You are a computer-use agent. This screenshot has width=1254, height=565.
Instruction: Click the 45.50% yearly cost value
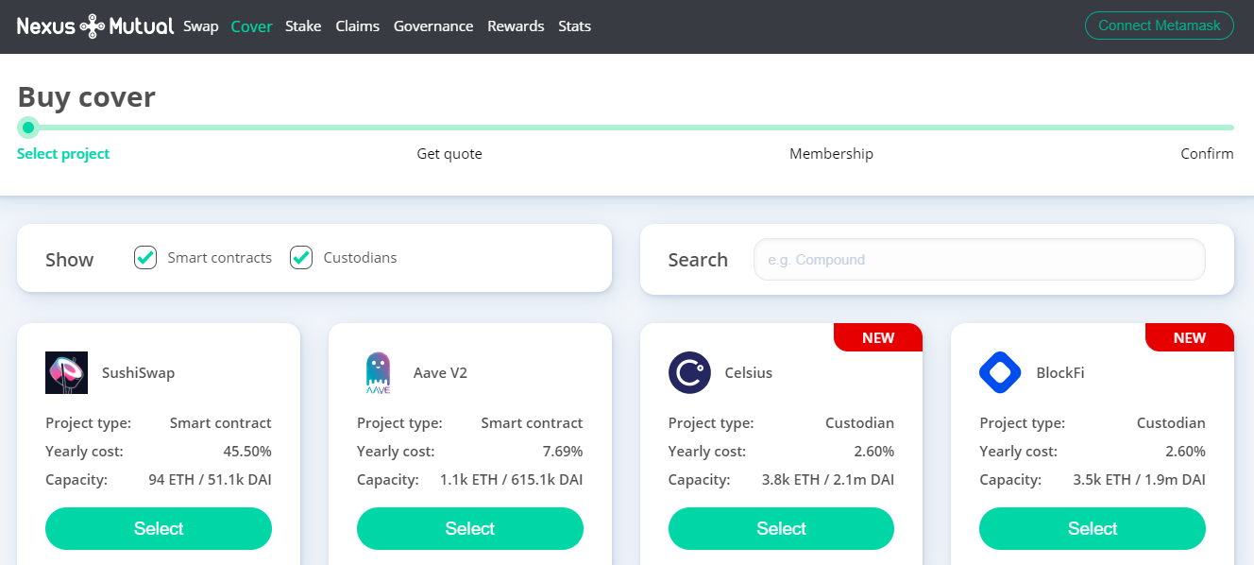click(x=247, y=452)
